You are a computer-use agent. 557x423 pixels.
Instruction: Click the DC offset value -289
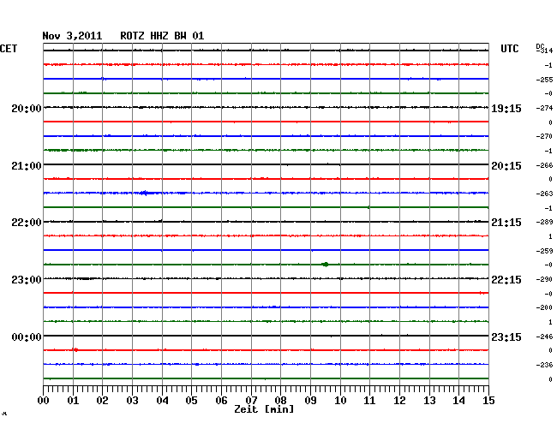(544, 222)
